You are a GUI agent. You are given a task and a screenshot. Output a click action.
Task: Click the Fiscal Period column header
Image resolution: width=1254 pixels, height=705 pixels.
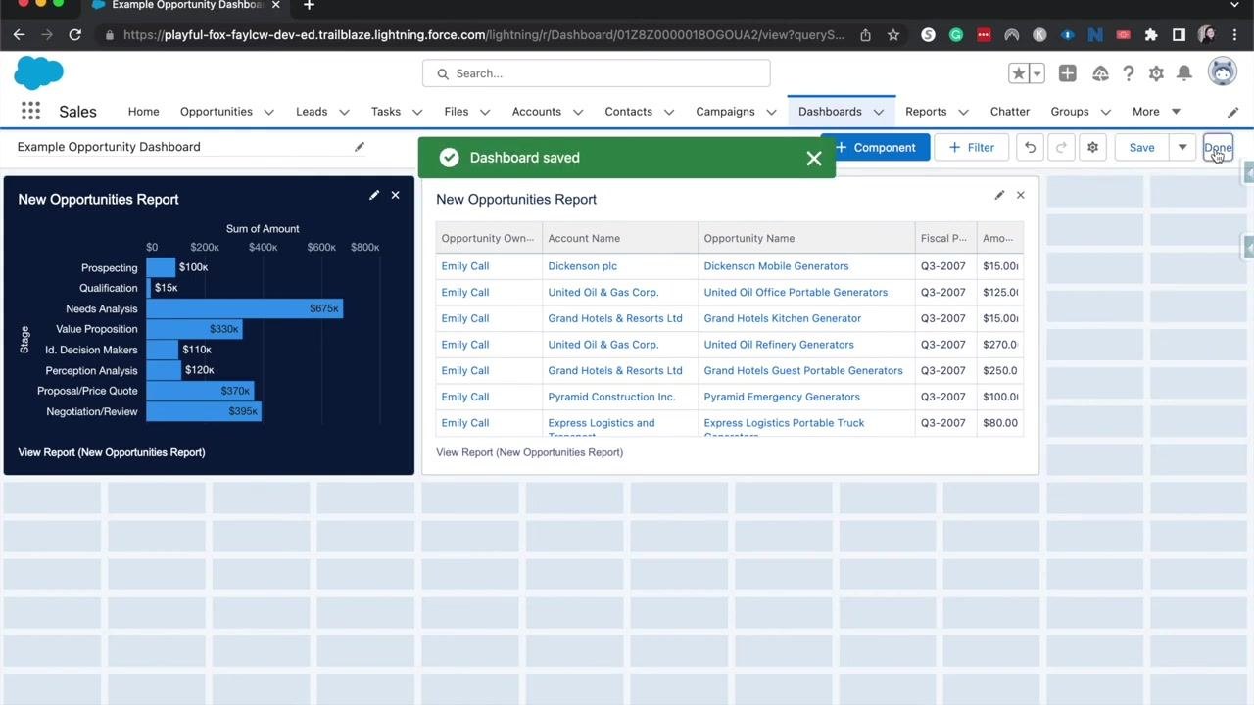pyautogui.click(x=945, y=238)
